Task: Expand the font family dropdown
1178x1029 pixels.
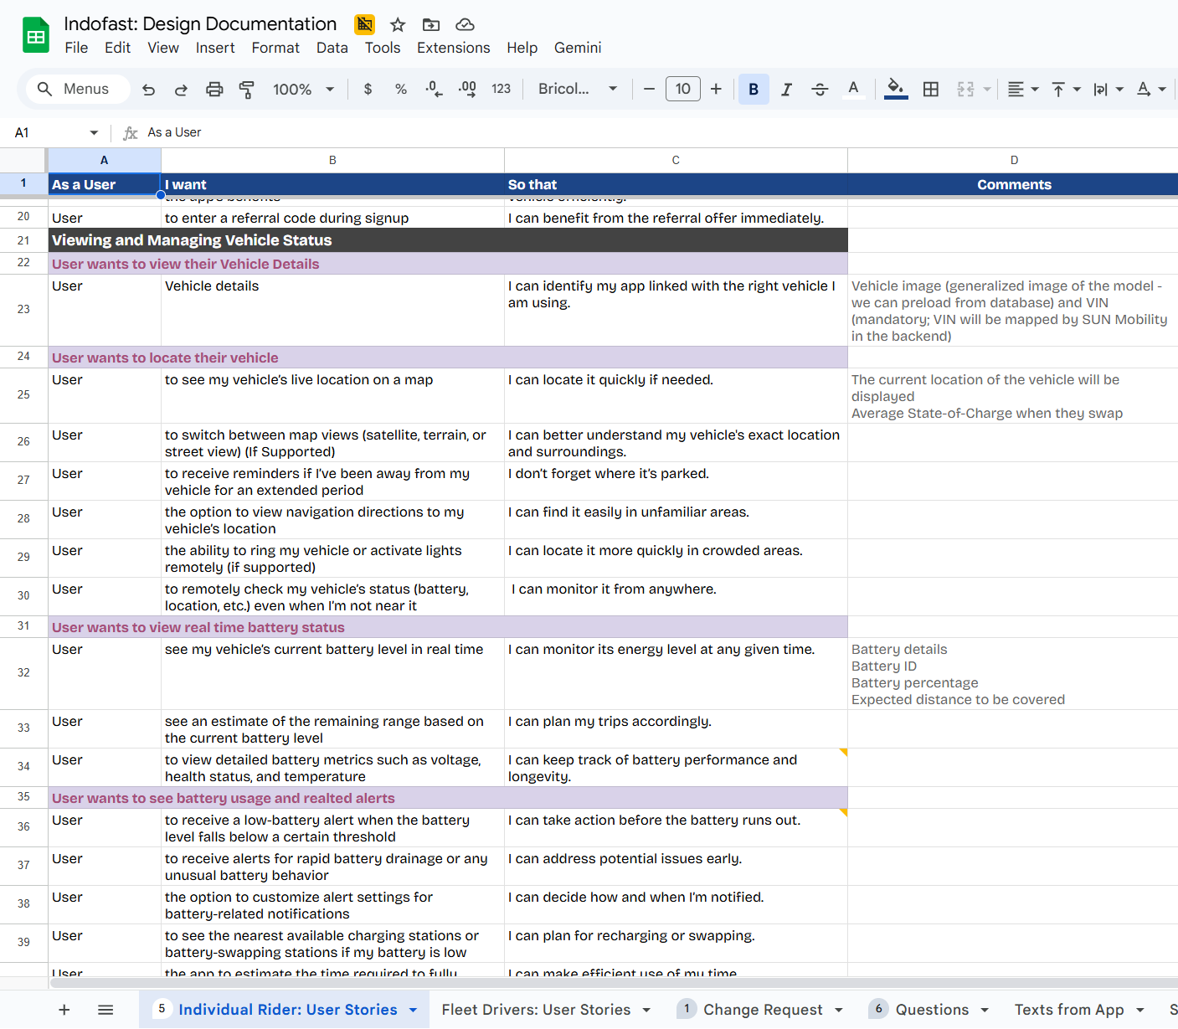Action: click(578, 90)
